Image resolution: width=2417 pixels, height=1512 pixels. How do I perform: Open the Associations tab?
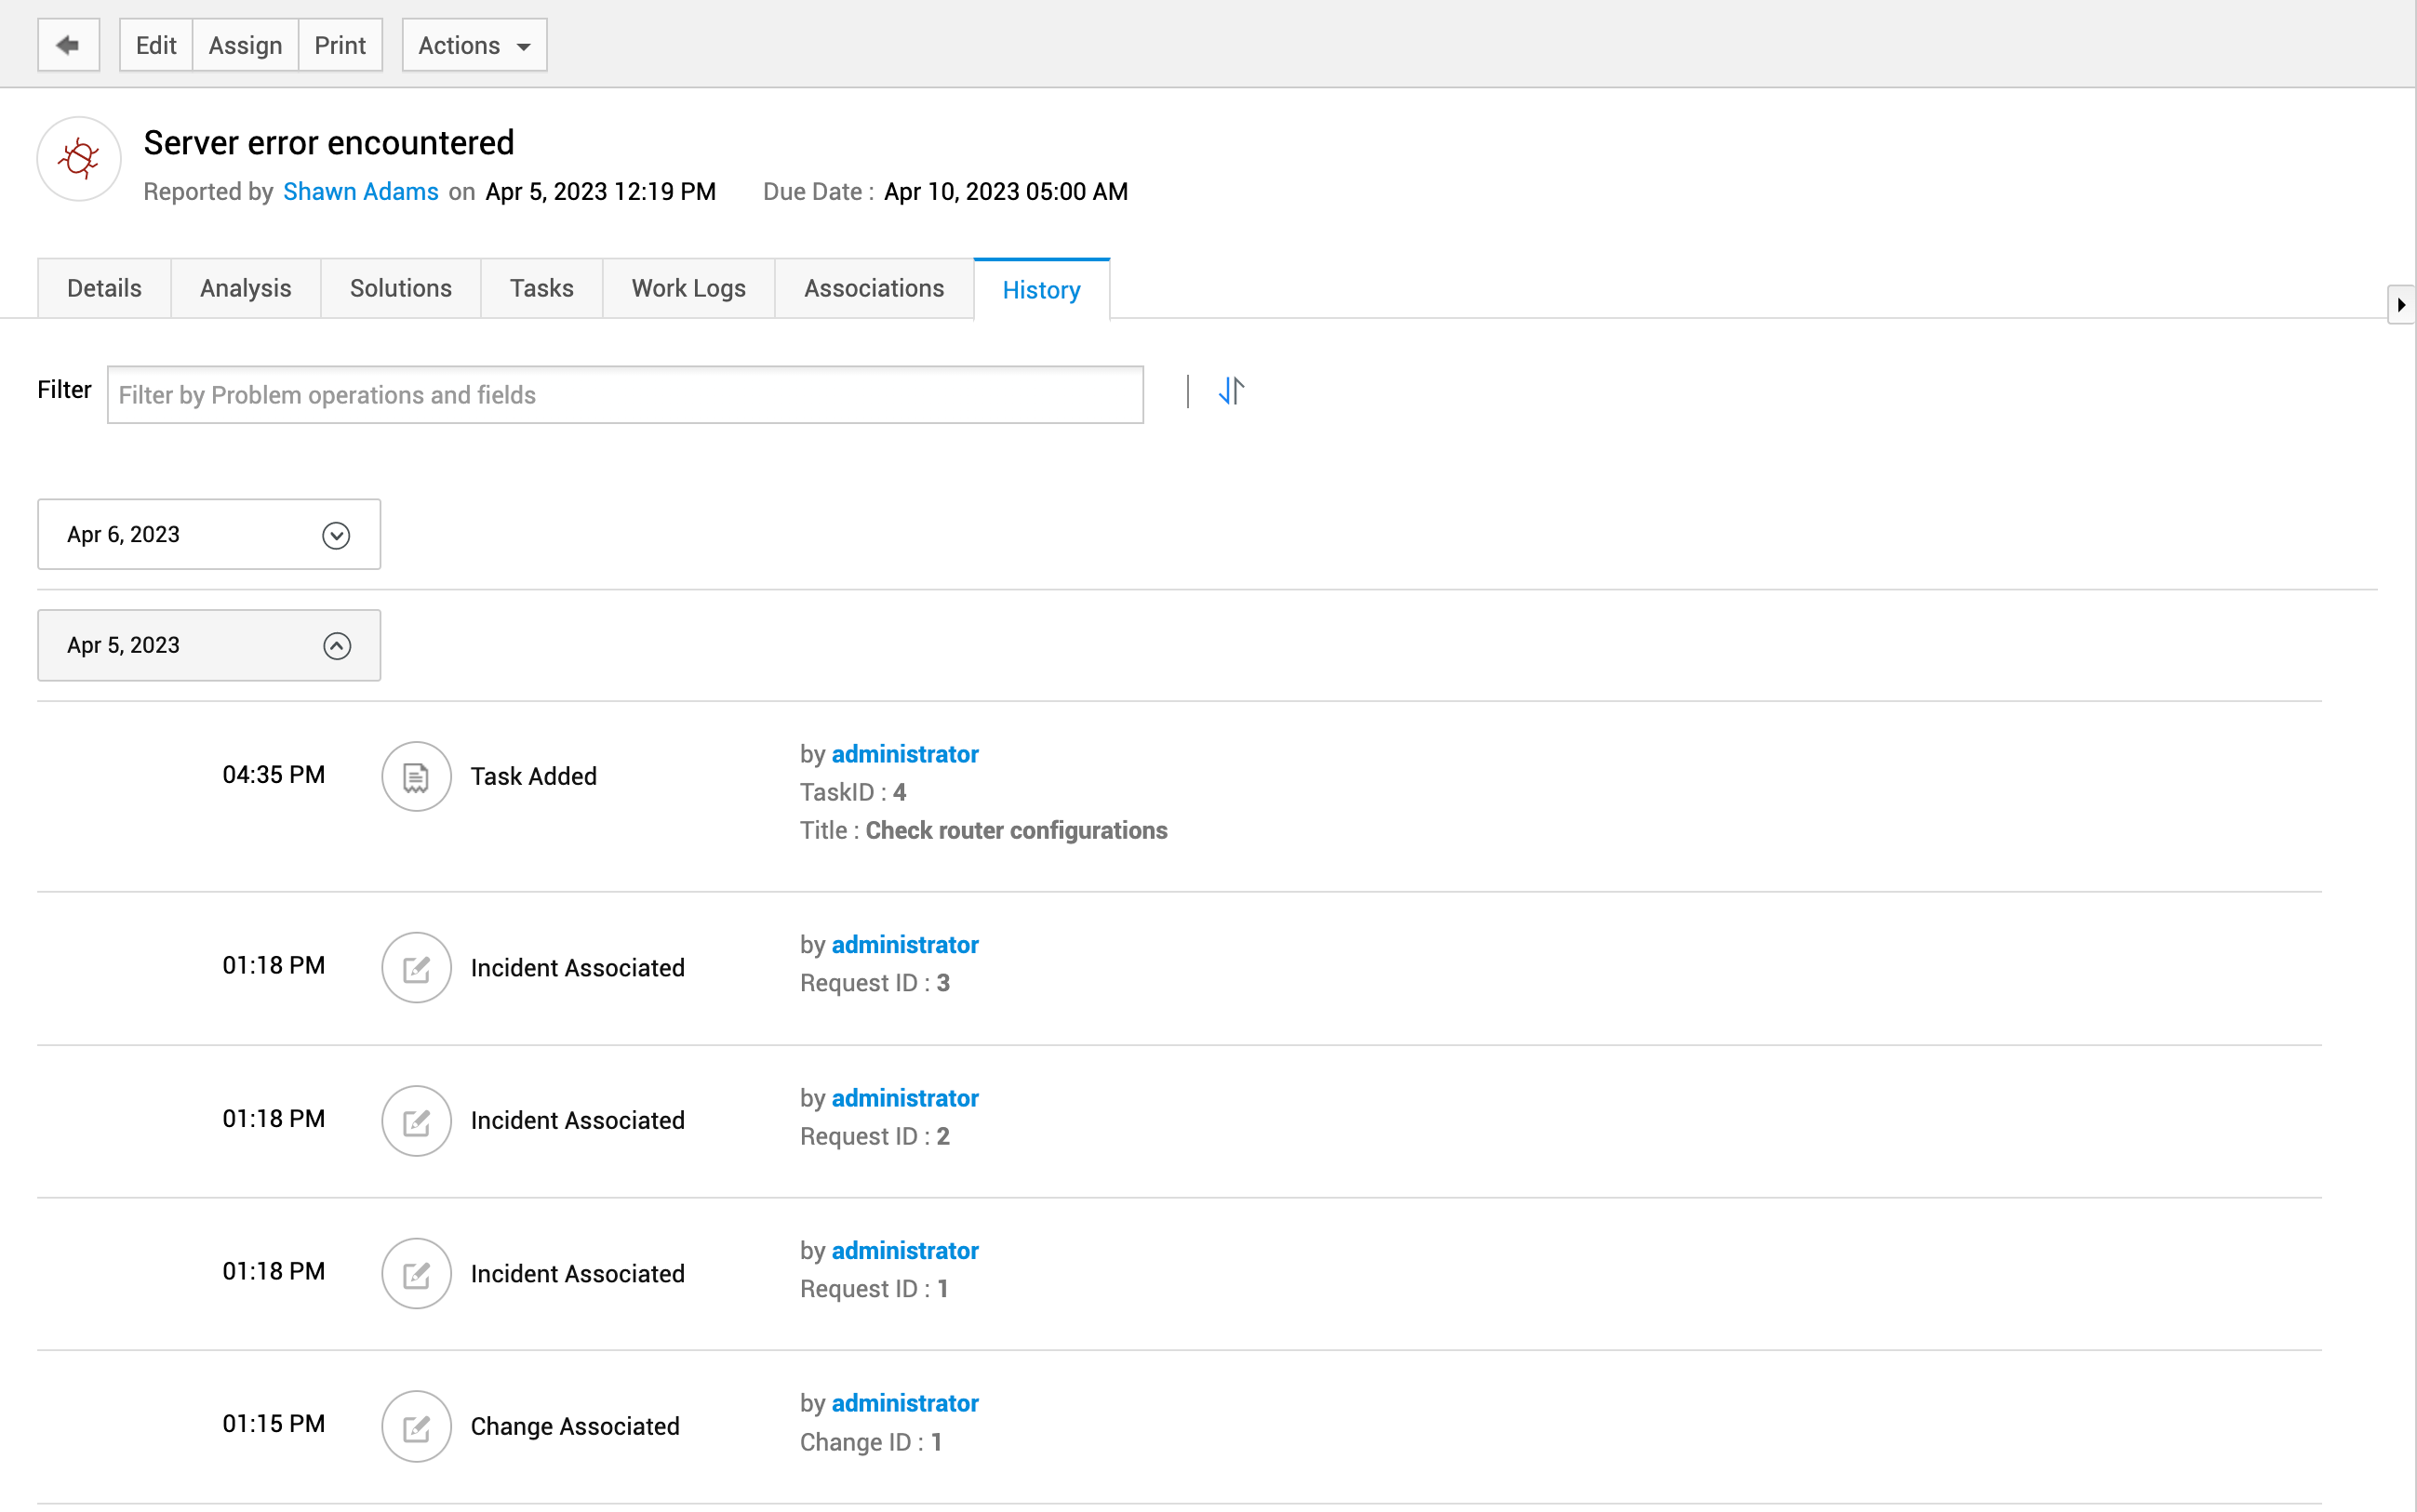[874, 289]
